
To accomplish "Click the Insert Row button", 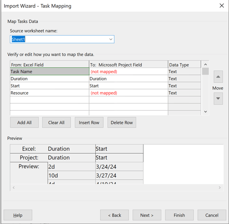I will pyautogui.click(x=89, y=122).
